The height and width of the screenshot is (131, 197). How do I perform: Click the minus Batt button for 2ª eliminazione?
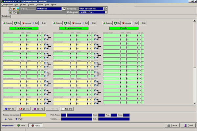[x=93, y=23]
